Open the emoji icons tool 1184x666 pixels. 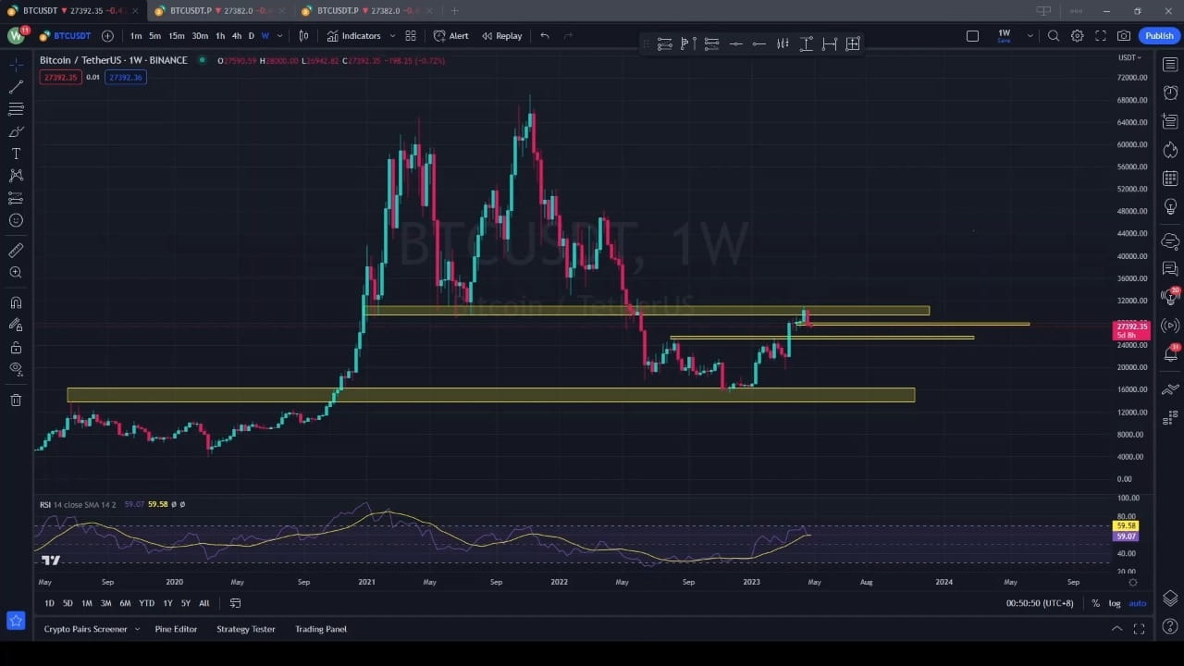click(x=16, y=220)
